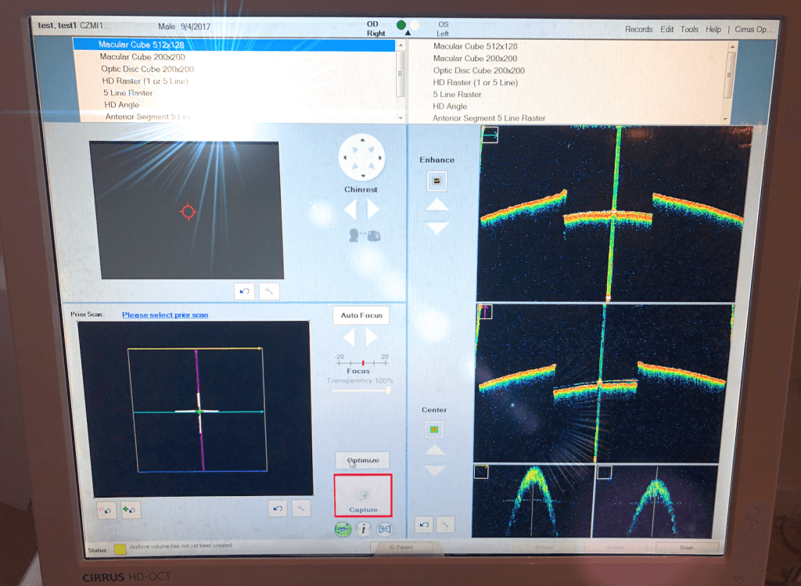
Task: Reset the iris viewport with undo icon
Action: click(x=244, y=291)
